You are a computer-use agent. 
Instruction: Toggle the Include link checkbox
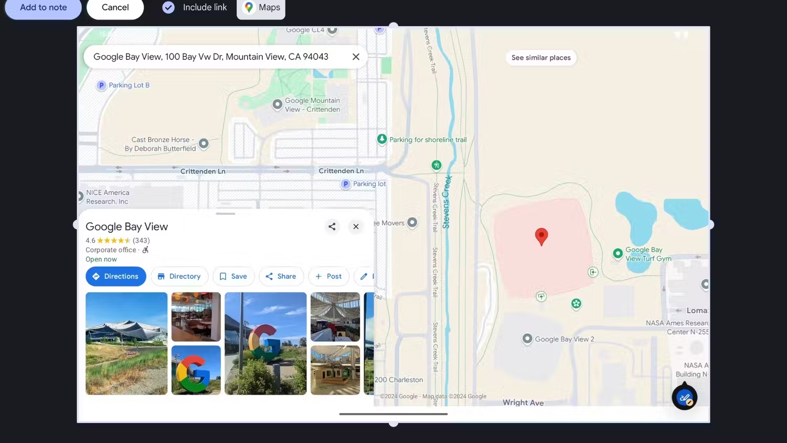[x=168, y=7]
